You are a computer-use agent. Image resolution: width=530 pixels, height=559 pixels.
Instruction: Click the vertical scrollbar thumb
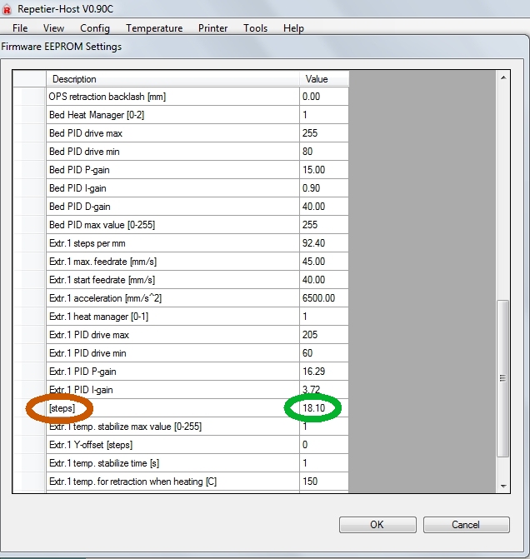tap(502, 379)
